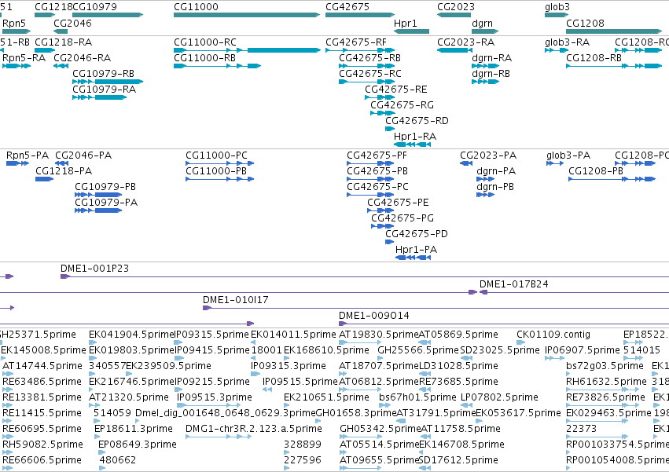Image resolution: width=669 pixels, height=472 pixels.
Task: Select transcript CG11000-RB
Action: point(205,57)
